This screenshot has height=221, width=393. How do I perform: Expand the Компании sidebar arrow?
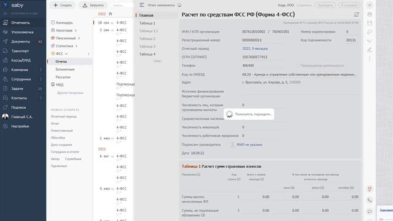click(x=41, y=69)
